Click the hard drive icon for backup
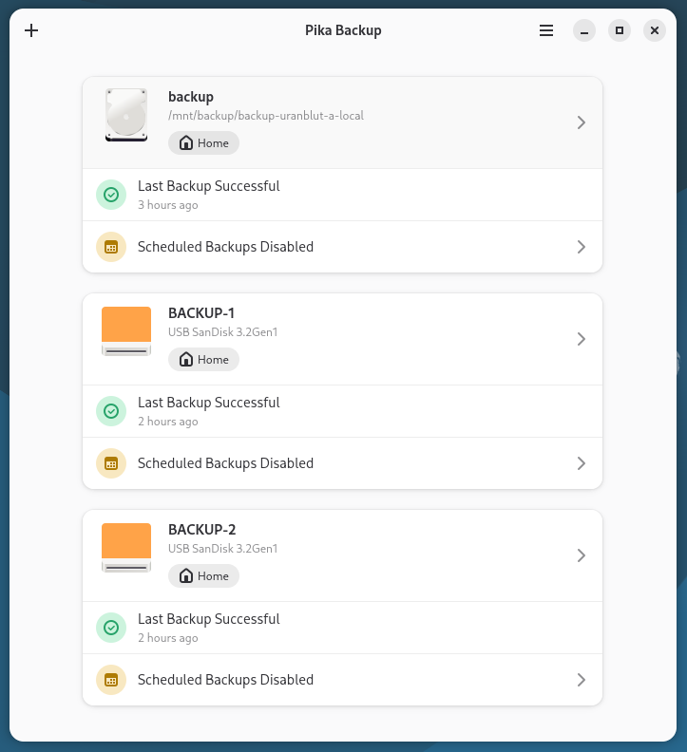Screen dimensions: 687x752 (x=126, y=116)
